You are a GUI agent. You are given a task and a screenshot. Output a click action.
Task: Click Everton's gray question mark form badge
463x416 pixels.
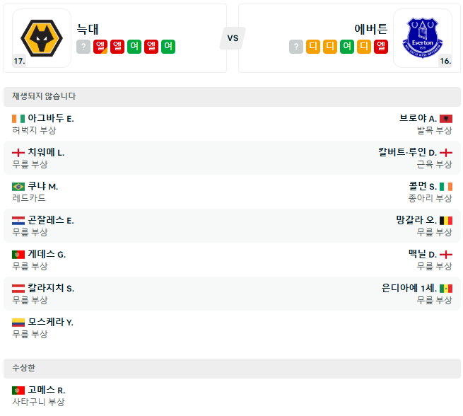tap(295, 47)
